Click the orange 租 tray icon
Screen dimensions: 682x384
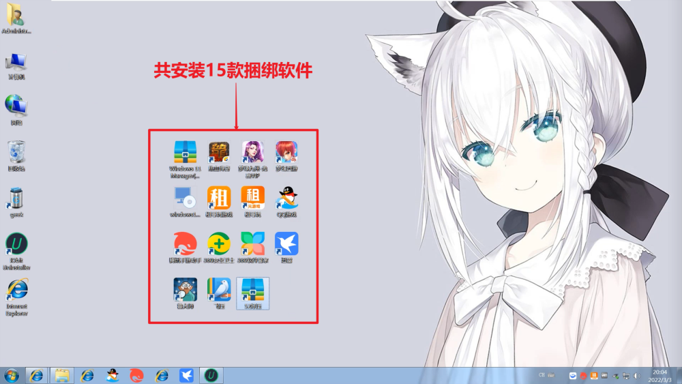(x=594, y=376)
